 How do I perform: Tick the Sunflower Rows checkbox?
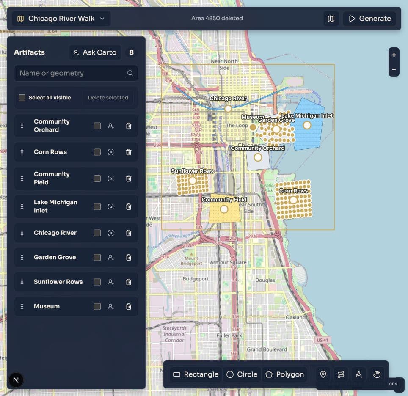coord(97,282)
